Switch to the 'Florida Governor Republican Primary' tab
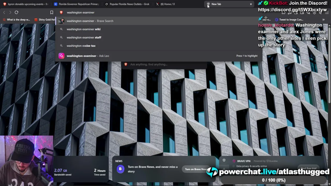Image resolution: width=331 pixels, height=186 pixels. [76, 4]
